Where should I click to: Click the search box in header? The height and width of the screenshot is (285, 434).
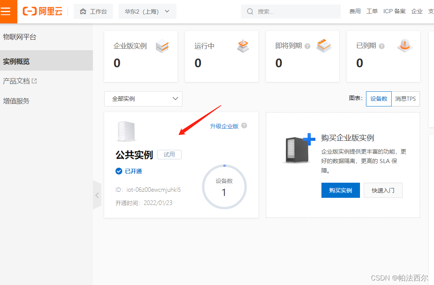tap(290, 11)
